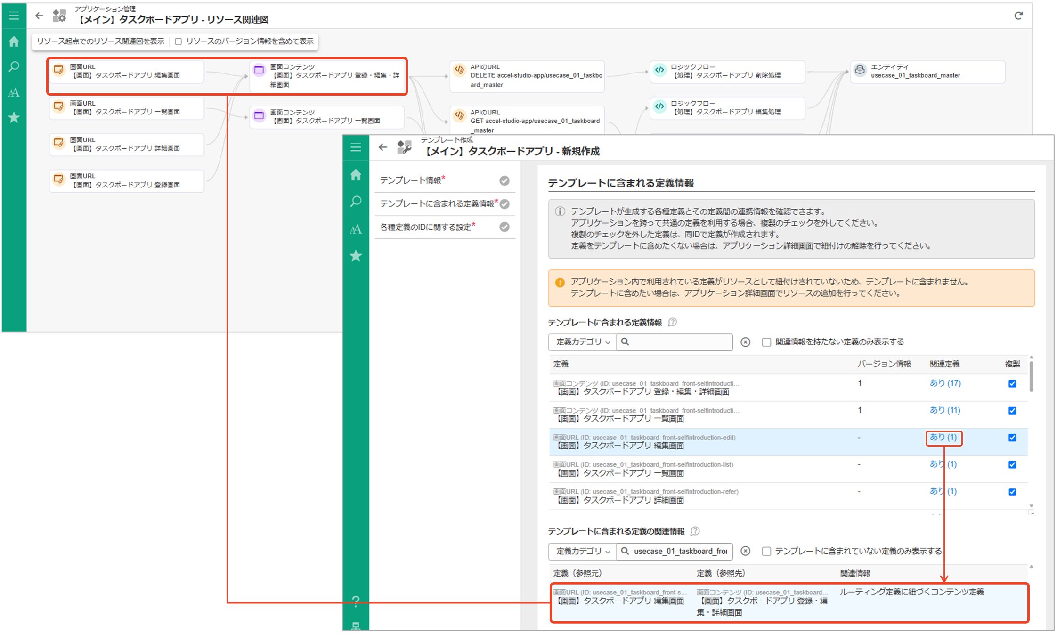Clear the upper definition search filter
This screenshot has width=1057, height=634.
pos(745,342)
